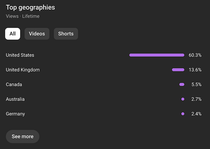Click Canada's short purple bar
Viewport: 210px width, 149px height.
point(182,85)
